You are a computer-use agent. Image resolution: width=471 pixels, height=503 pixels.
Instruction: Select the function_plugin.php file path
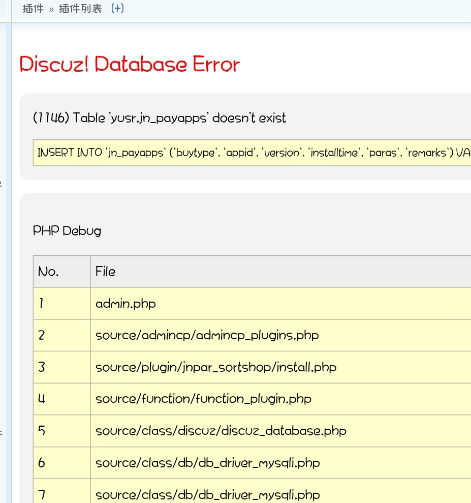tap(203, 399)
